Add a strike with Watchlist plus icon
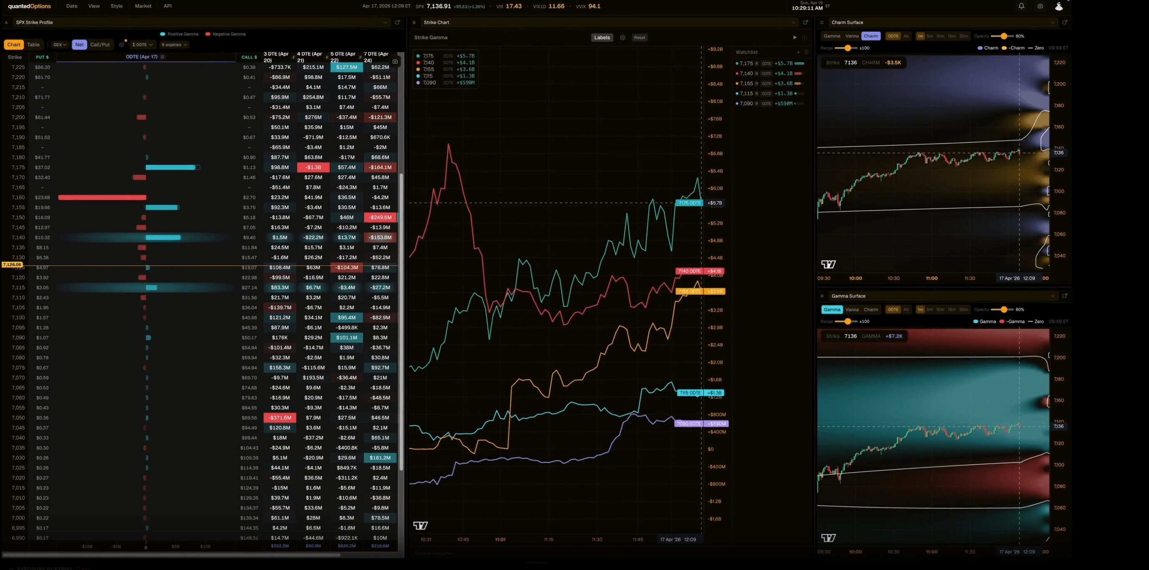This screenshot has width=1149, height=570. [x=798, y=52]
